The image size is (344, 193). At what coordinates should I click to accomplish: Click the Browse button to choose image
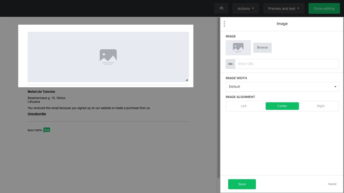[x=262, y=47]
